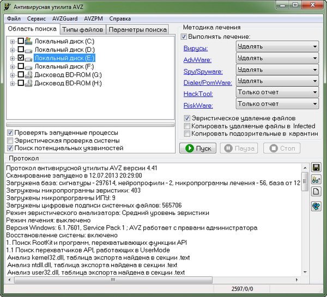
Task: Click the drive icon for Локальный диск (D:)
Action: click(x=29, y=49)
